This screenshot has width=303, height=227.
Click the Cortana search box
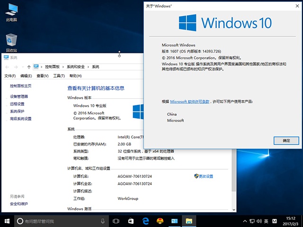tap(57, 221)
